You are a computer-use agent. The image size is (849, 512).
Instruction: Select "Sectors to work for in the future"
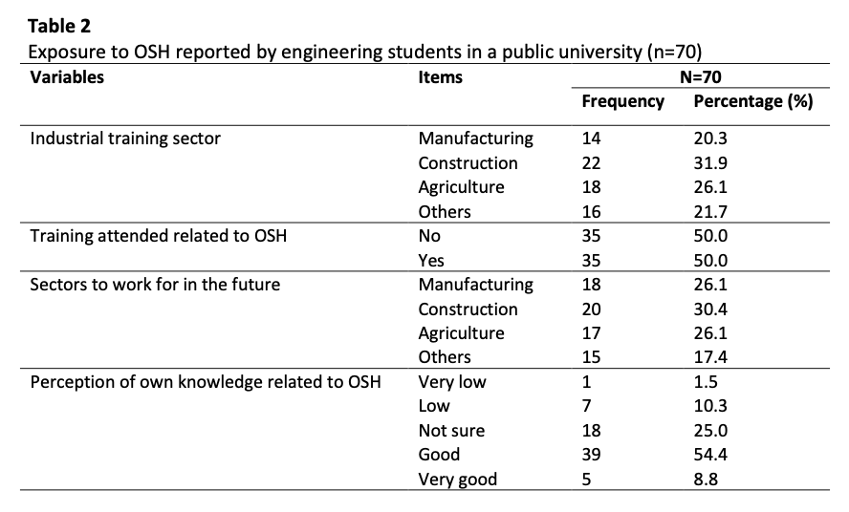tap(155, 285)
